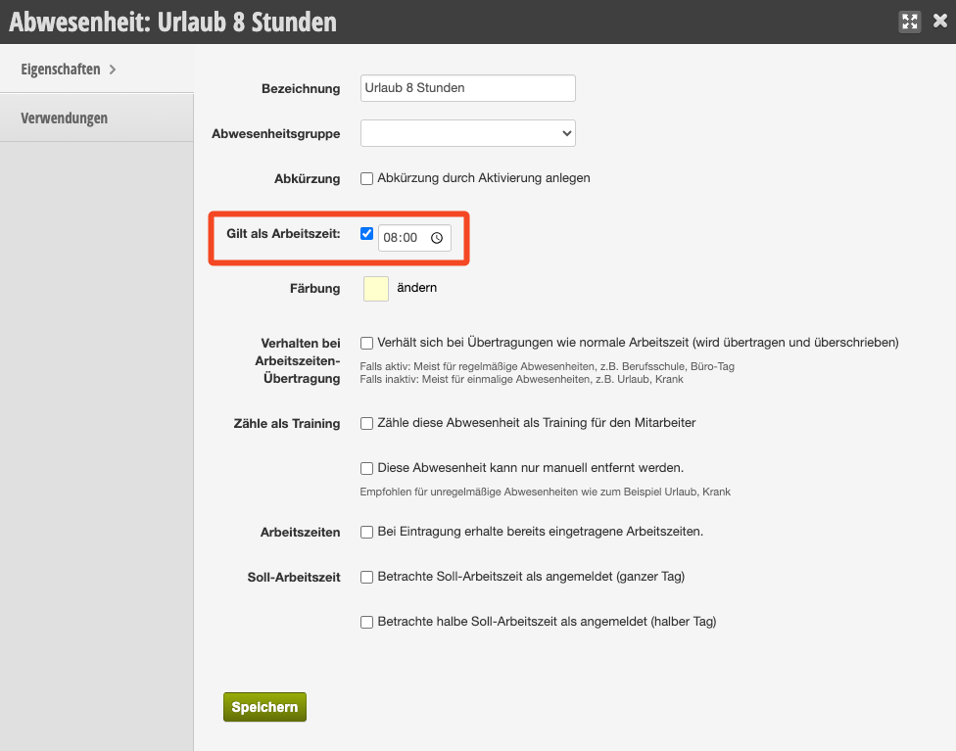
Task: Click the ändern link next to Färbung
Action: click(417, 288)
